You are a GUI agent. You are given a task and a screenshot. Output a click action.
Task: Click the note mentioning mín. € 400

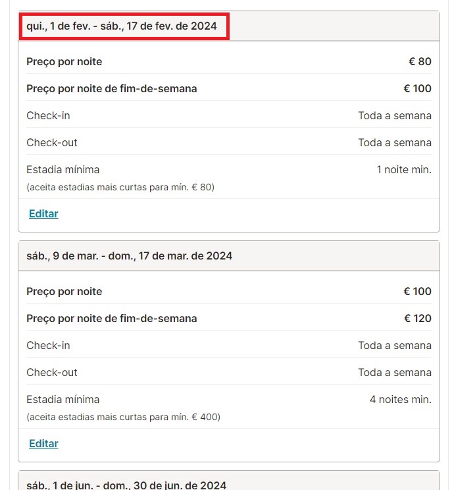123,417
